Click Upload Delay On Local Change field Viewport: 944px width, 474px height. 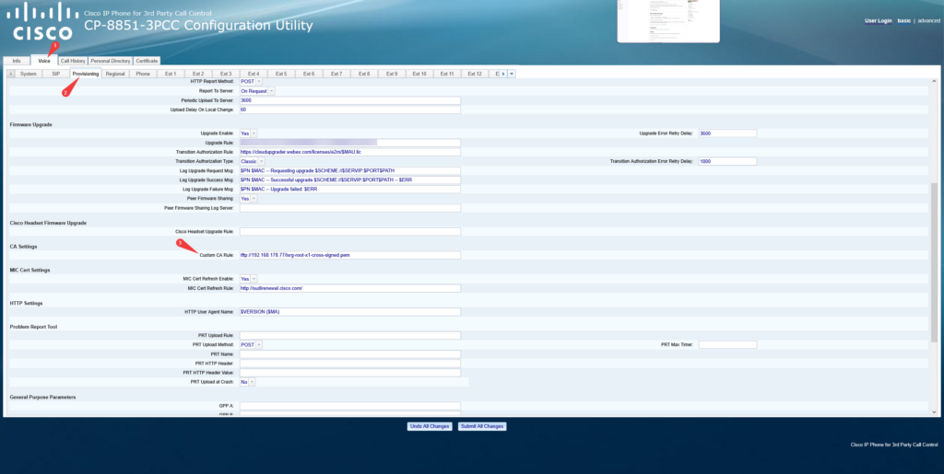click(x=349, y=110)
